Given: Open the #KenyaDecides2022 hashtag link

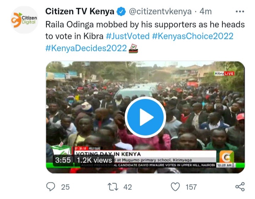Looking at the screenshot, I should click(86, 48).
